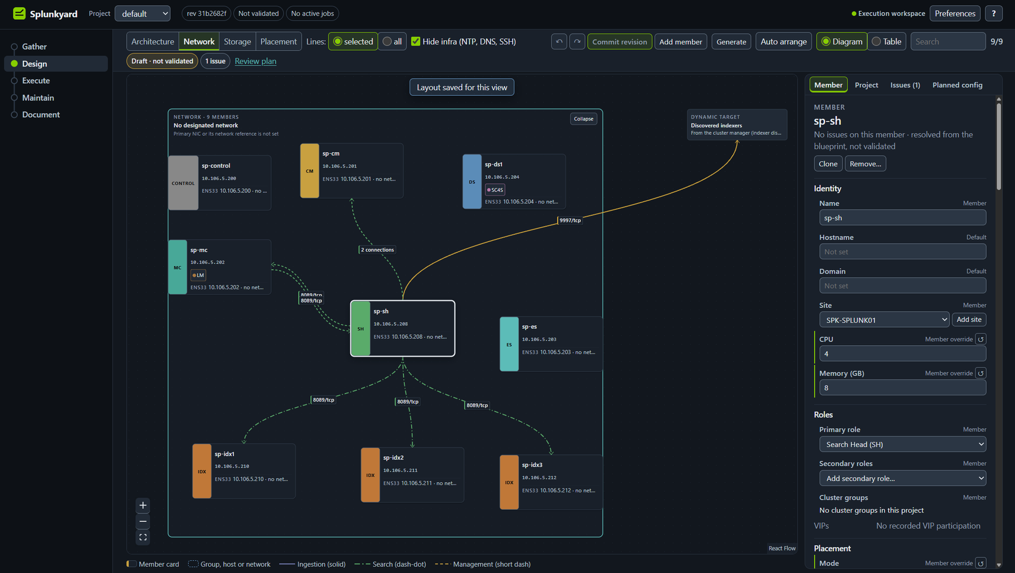Click the member panel scrollbar

pos(999,147)
